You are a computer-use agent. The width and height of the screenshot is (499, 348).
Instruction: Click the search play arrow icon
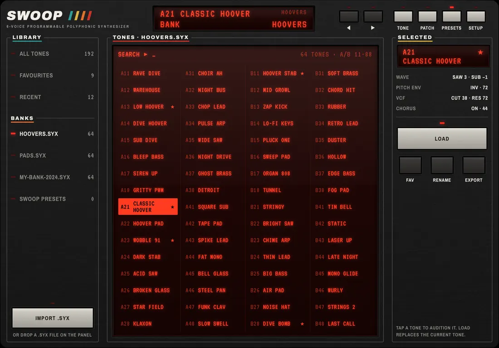(x=146, y=54)
